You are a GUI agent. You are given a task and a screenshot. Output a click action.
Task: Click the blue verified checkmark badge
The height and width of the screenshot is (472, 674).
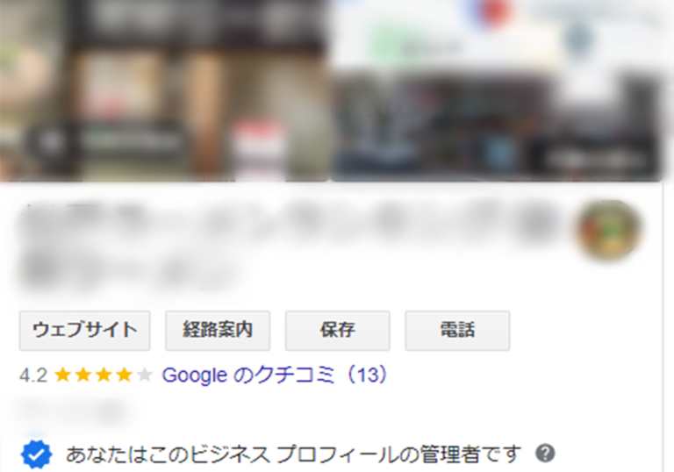pyautogui.click(x=36, y=454)
